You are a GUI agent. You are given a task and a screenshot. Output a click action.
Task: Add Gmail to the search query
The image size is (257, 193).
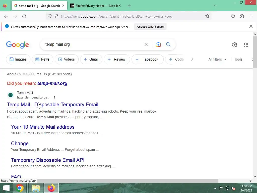[x=91, y=59]
